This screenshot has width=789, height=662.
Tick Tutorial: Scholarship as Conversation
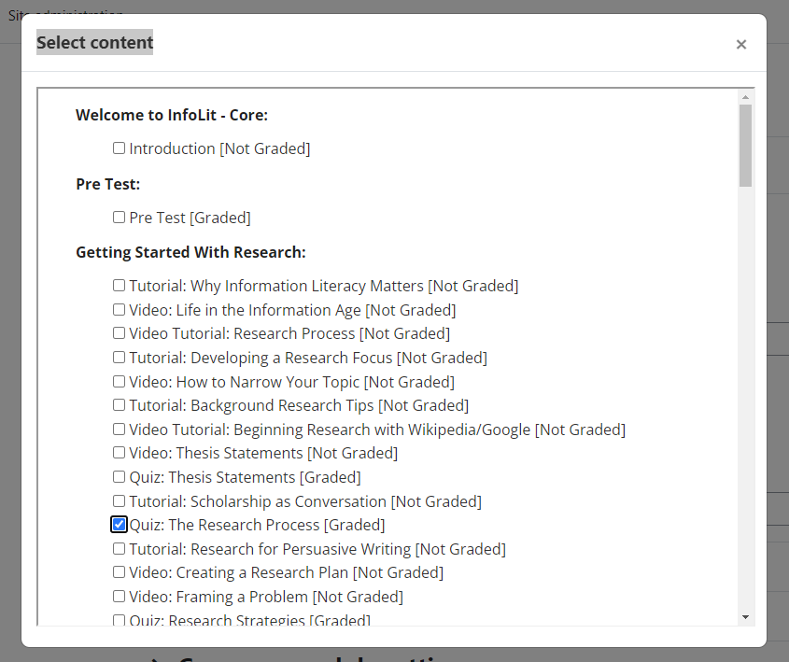119,501
